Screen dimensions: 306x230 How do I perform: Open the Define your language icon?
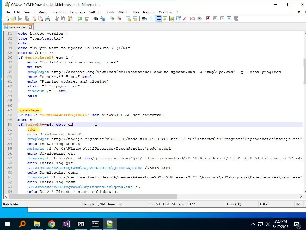[x=165, y=19]
